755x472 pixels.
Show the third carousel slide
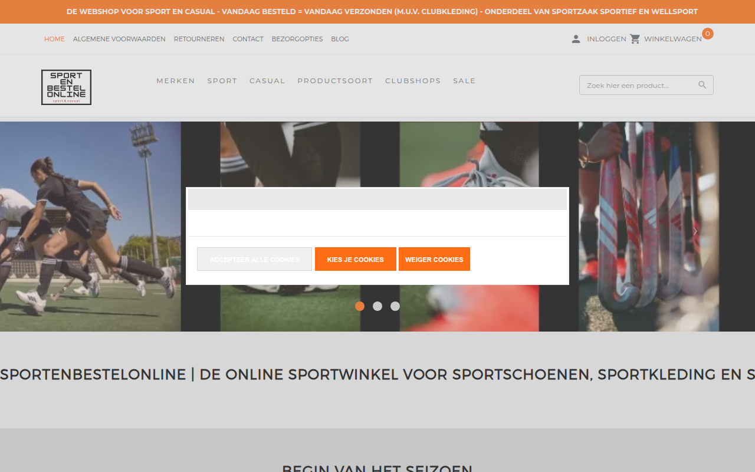tap(395, 306)
